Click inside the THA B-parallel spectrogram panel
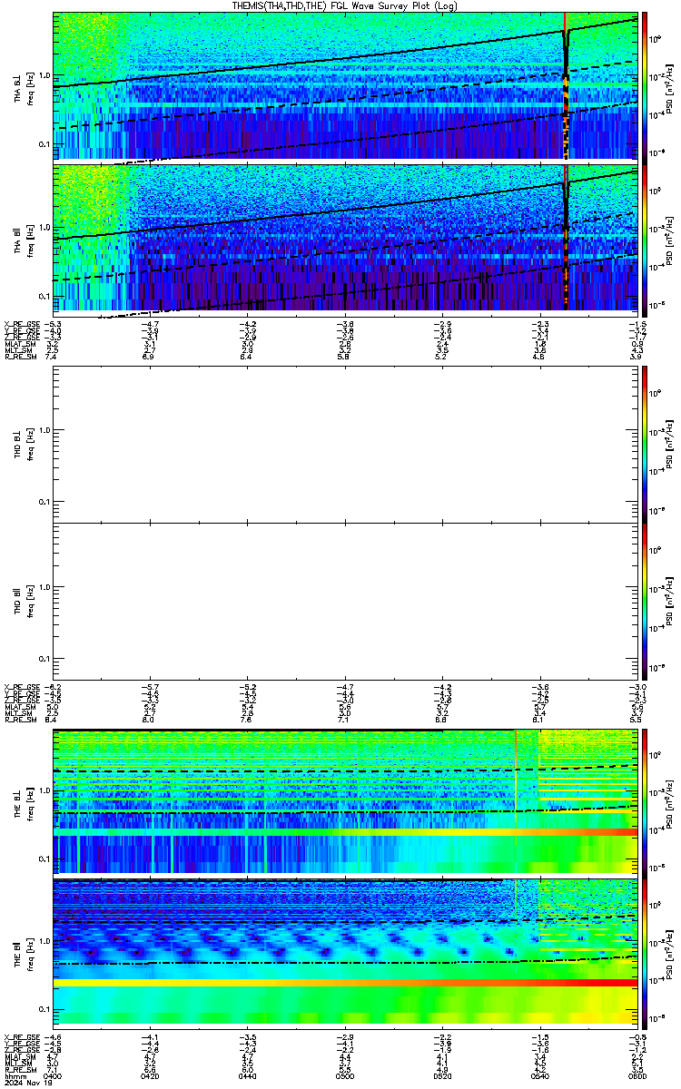This screenshot has width=681, height=1089. [345, 239]
